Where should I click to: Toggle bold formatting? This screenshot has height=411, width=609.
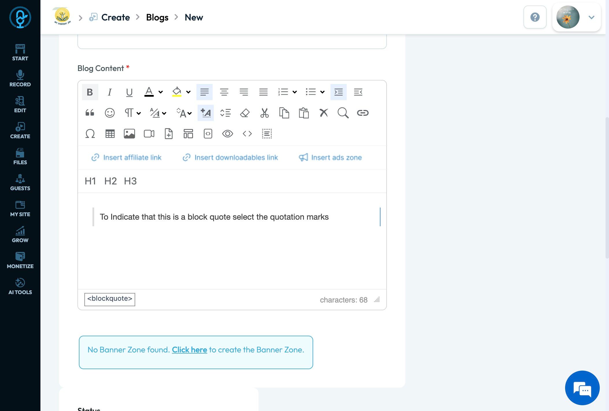click(x=90, y=92)
